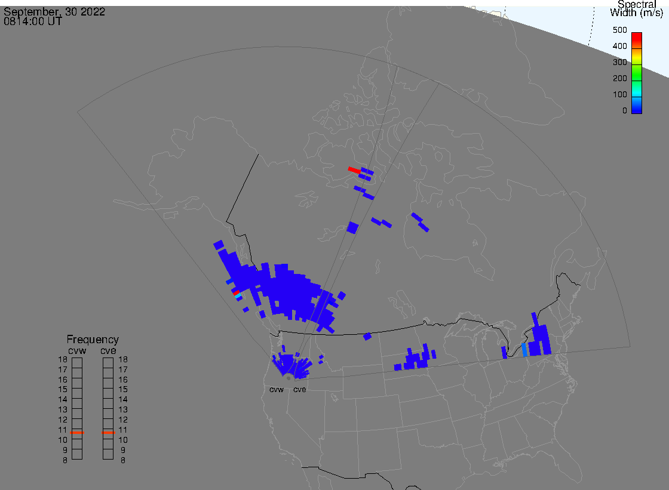
Task: Click the red high-width cell in northern Canada
Action: (354, 170)
